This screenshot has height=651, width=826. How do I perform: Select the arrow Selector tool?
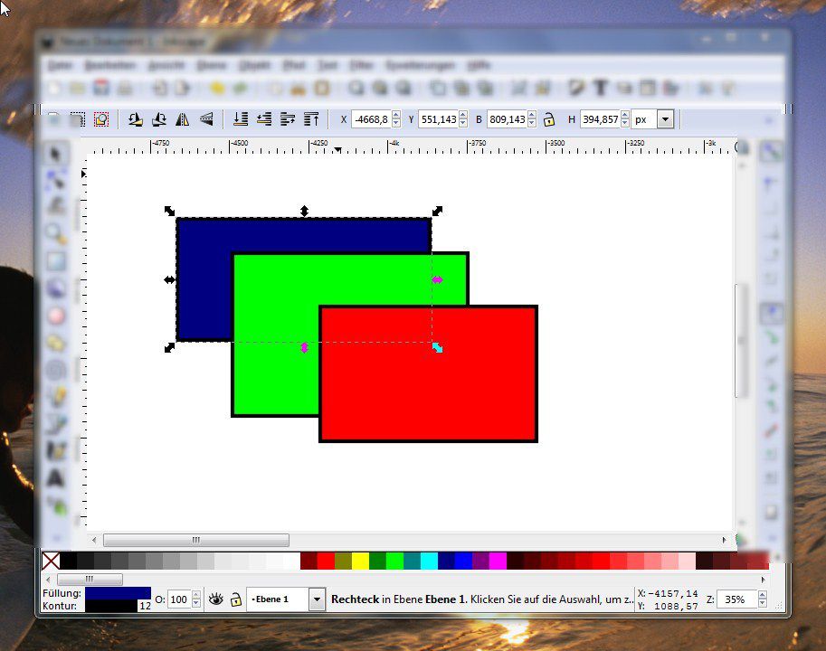pos(56,154)
